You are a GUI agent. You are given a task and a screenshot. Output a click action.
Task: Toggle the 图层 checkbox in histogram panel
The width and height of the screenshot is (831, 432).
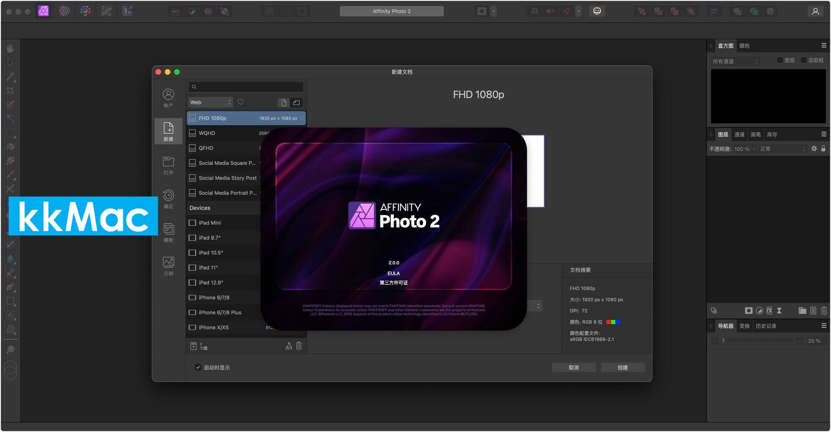pos(780,60)
